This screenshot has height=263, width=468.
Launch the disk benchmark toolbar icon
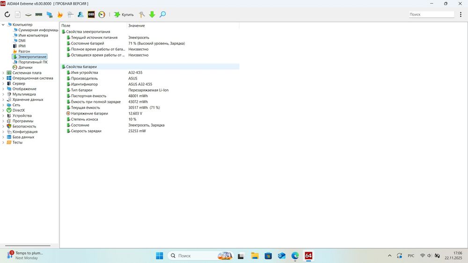point(28,14)
